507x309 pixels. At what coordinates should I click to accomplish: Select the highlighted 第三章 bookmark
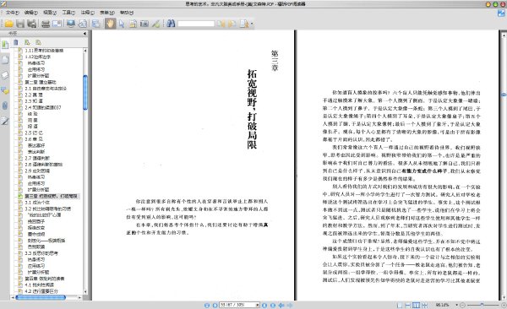pos(51,196)
